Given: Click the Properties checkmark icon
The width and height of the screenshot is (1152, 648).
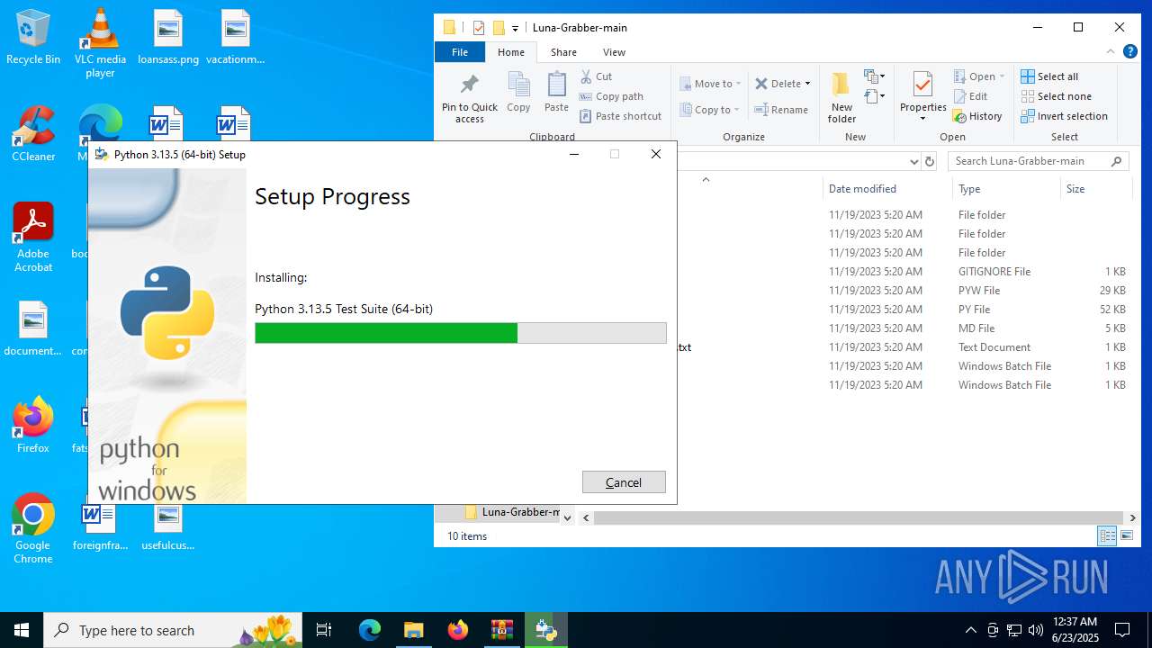Looking at the screenshot, I should click(922, 85).
